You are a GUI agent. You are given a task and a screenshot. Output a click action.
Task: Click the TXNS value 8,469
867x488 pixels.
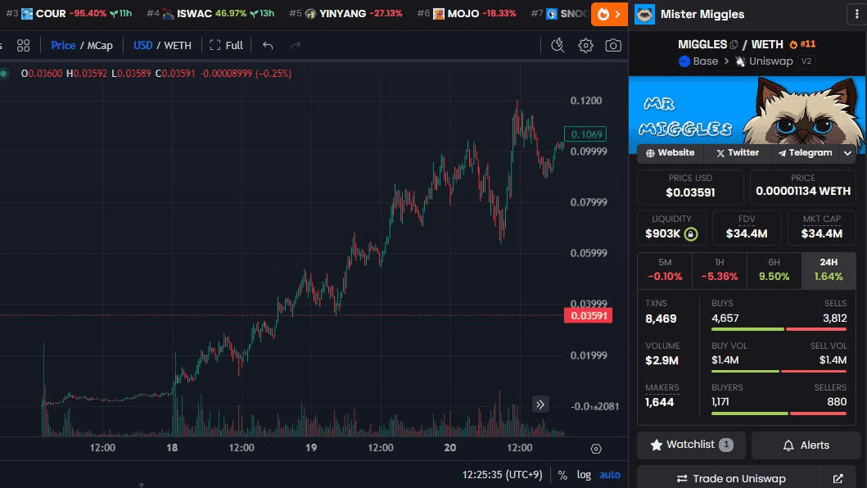[x=661, y=319]
